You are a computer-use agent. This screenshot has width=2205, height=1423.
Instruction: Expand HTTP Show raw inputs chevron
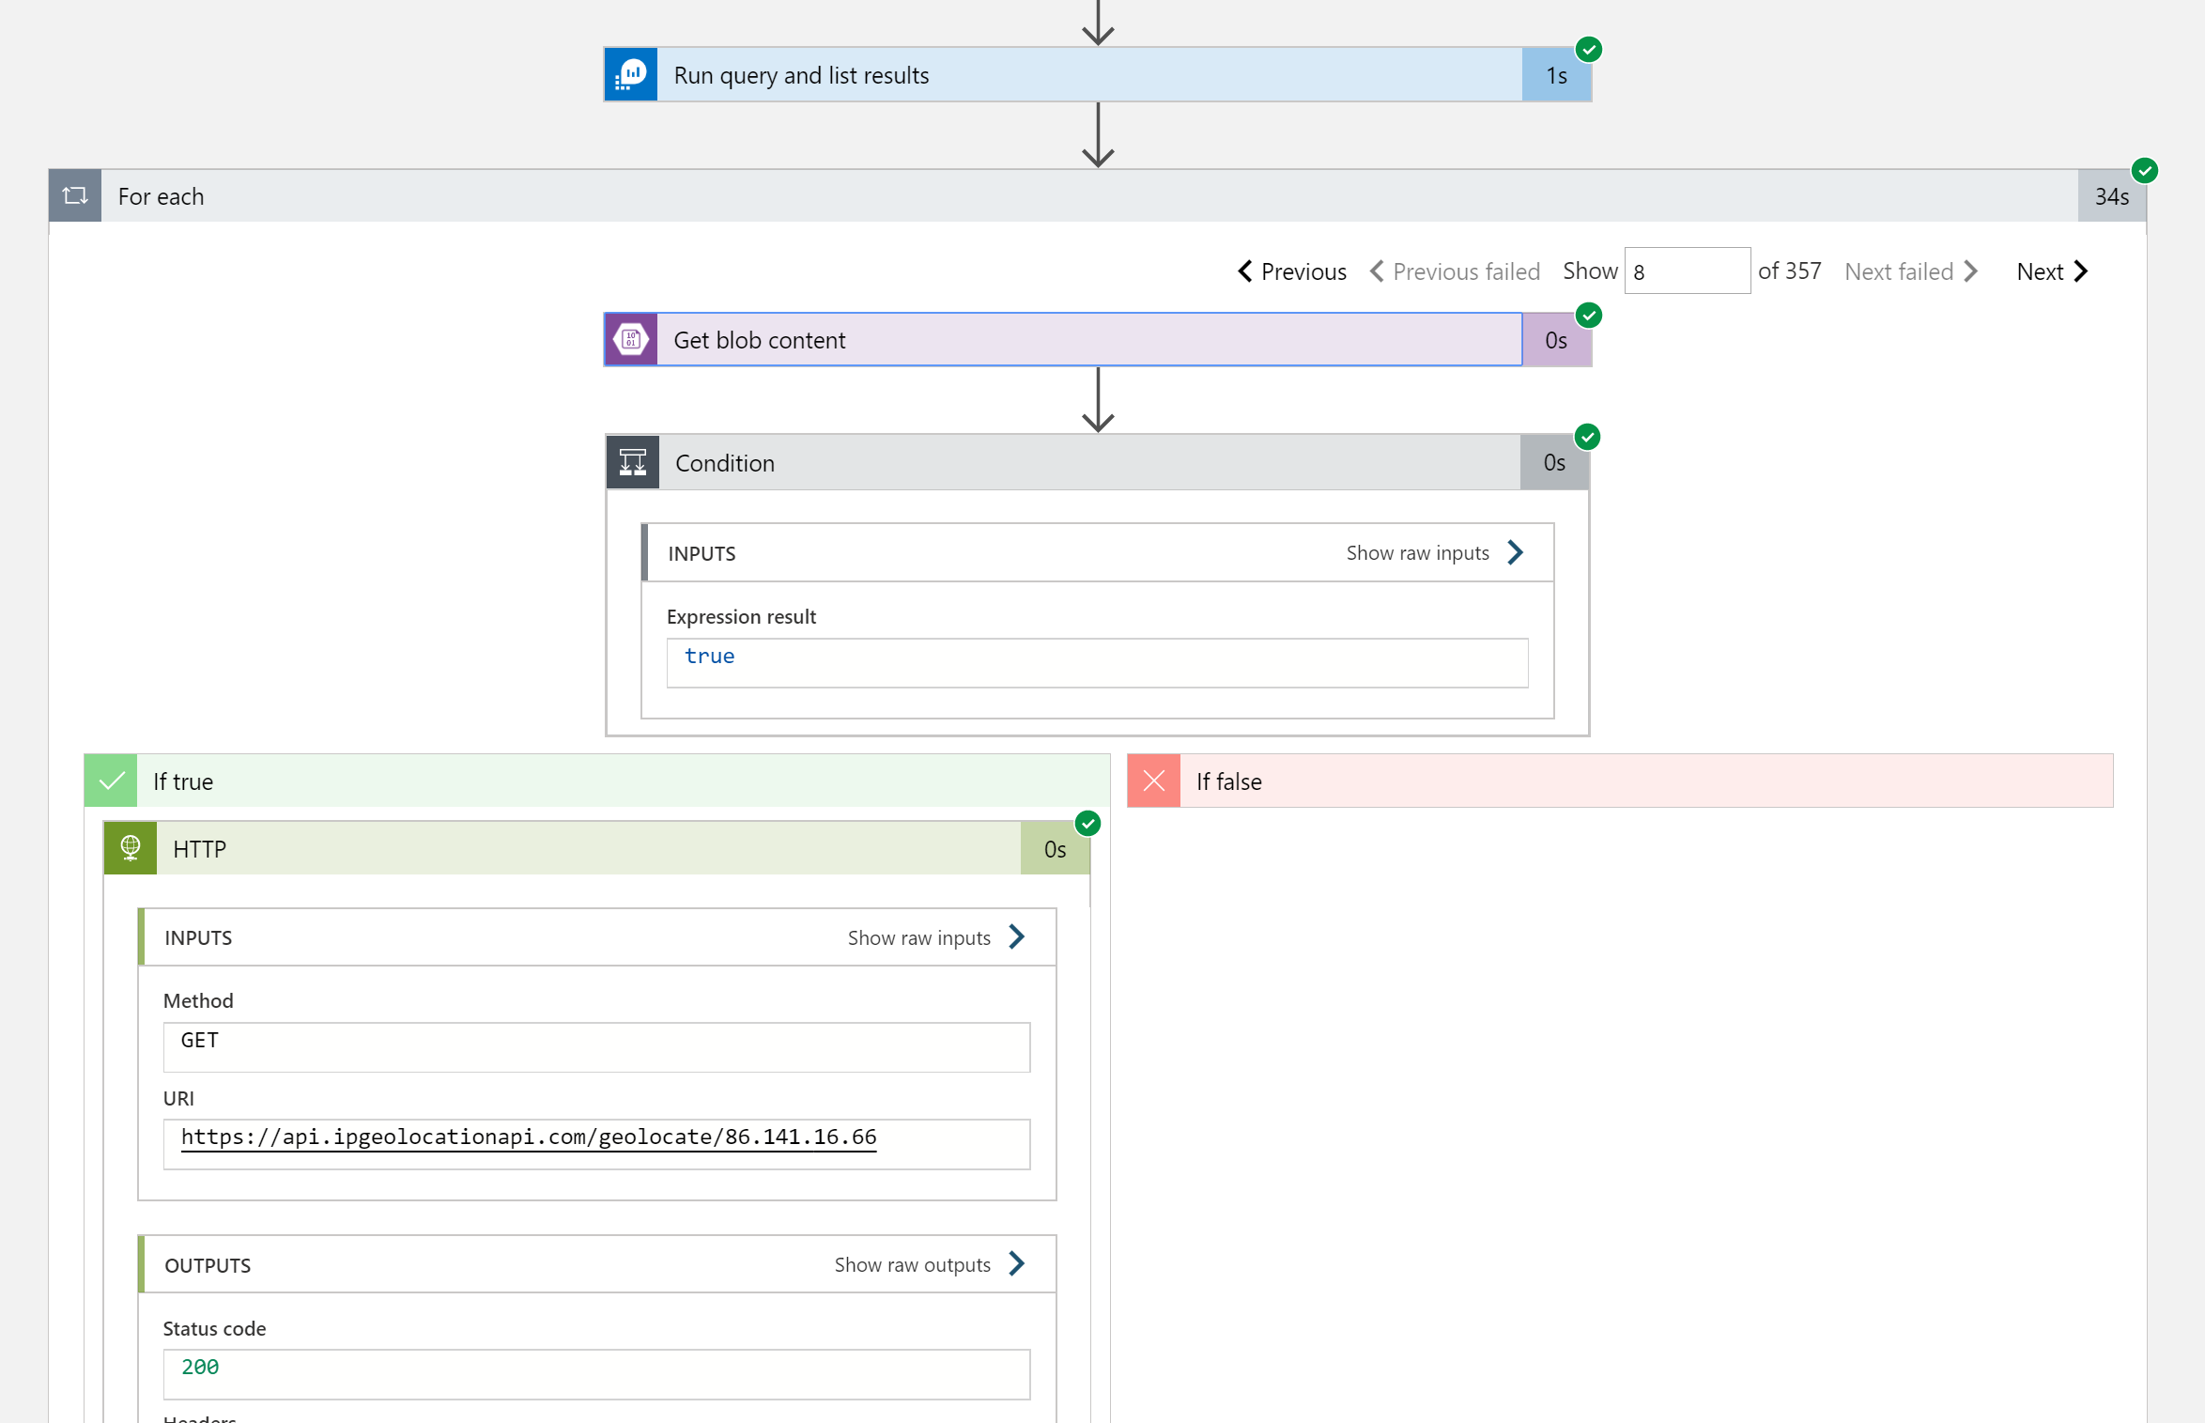click(1017, 936)
